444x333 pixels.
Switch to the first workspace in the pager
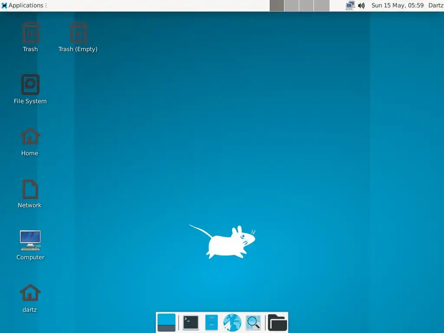pos(277,6)
